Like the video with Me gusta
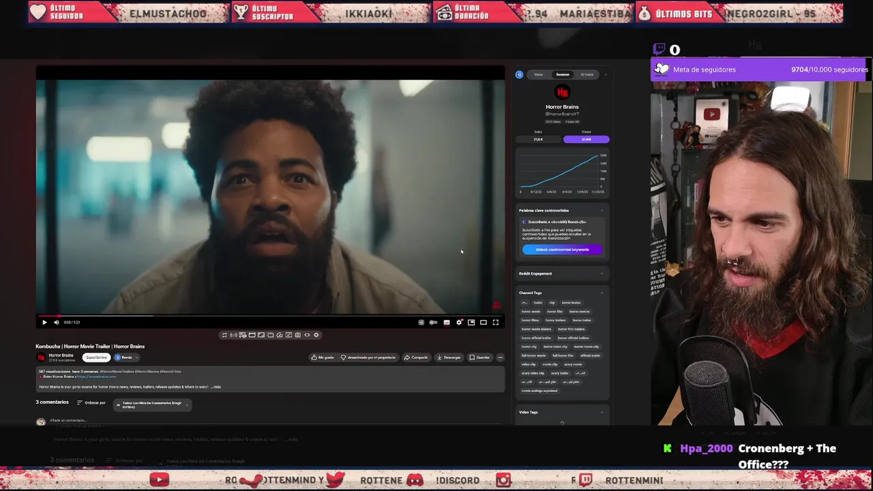Screen dimensions: 873x491 tap(323, 357)
